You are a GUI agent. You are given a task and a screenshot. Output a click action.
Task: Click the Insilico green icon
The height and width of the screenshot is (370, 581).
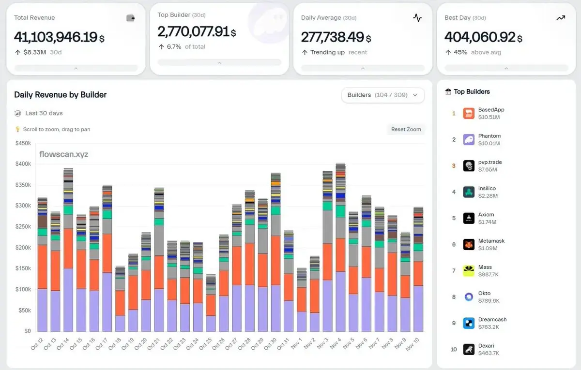pos(469,192)
